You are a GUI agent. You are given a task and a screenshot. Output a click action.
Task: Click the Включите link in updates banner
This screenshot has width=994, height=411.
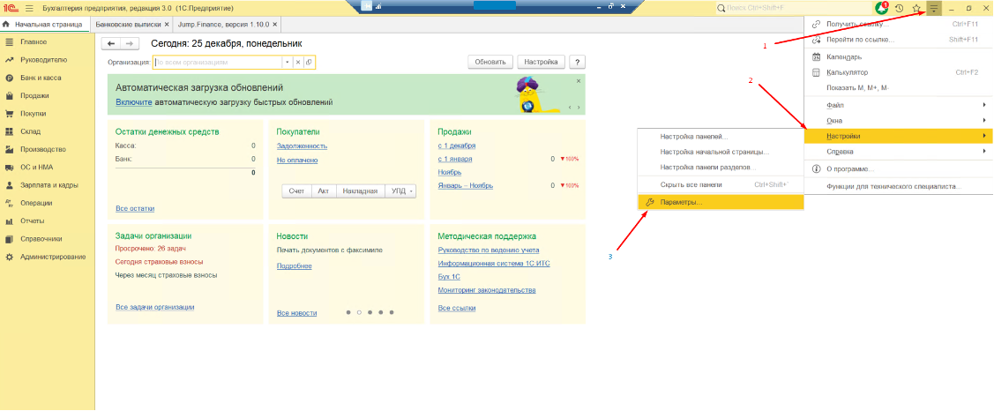point(134,102)
